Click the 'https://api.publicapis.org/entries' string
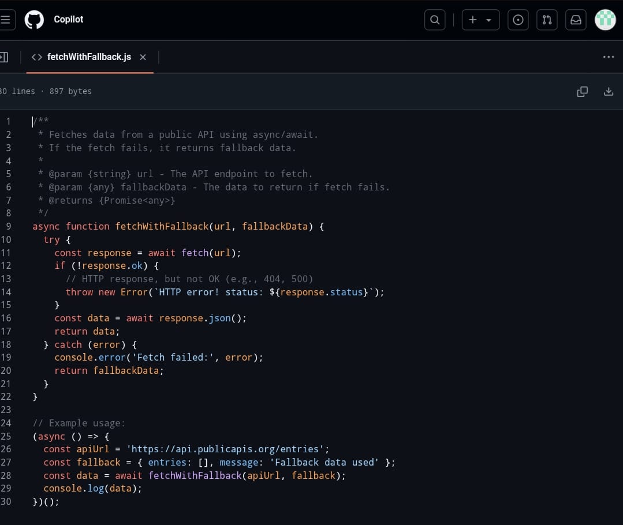 (x=225, y=449)
